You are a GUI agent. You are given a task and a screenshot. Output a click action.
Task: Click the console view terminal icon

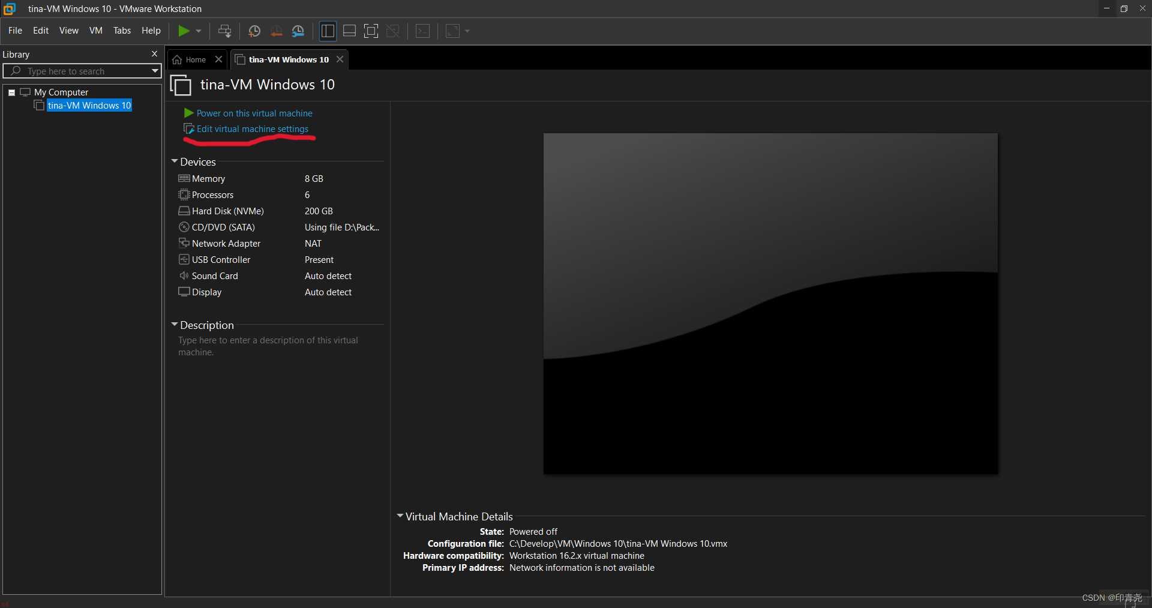pyautogui.click(x=423, y=31)
